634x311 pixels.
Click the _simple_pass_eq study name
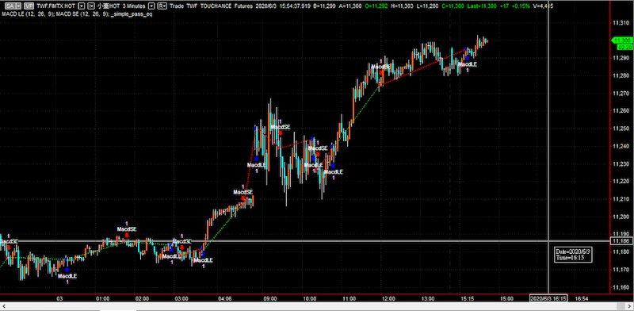pos(131,13)
